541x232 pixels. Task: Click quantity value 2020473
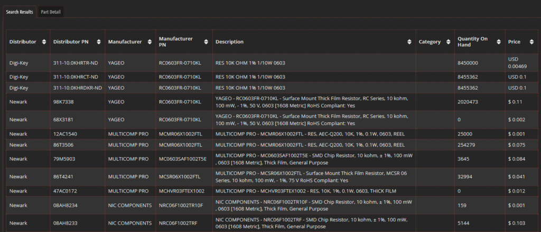coord(468,102)
